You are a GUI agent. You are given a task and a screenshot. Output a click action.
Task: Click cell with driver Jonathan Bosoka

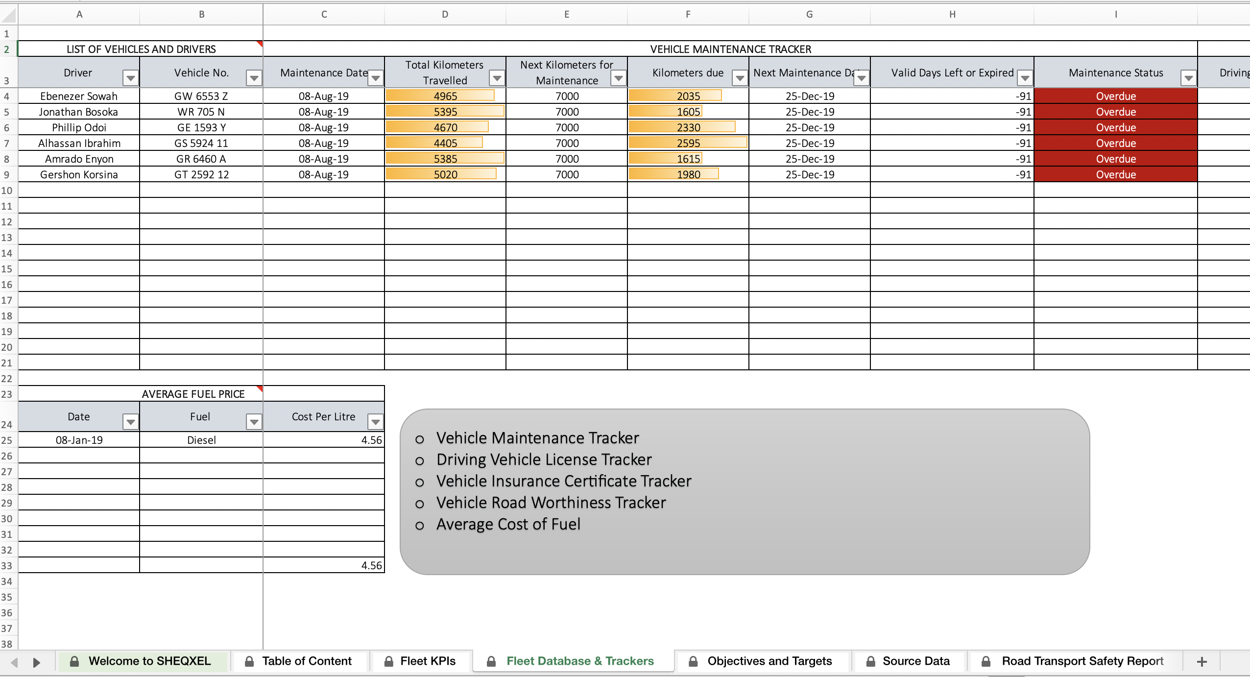click(79, 112)
